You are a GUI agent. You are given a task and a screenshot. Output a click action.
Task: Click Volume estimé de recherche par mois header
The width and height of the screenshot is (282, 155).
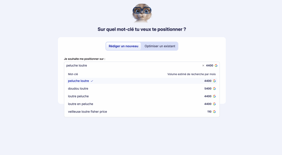click(191, 74)
